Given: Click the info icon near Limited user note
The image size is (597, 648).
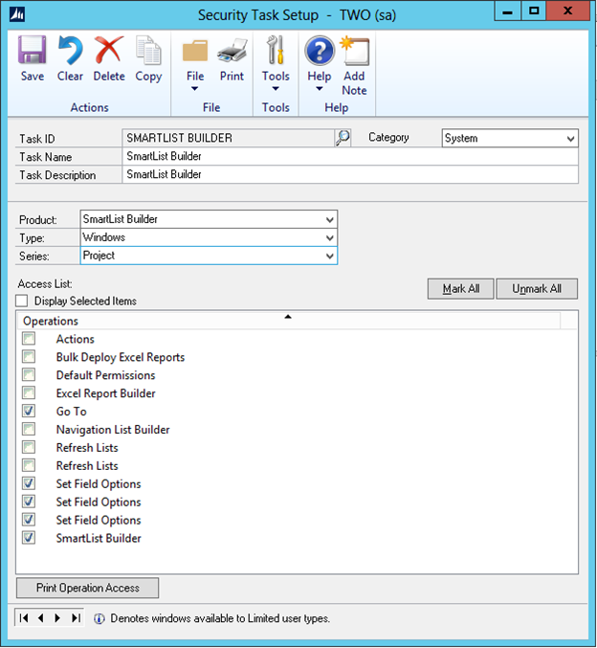Looking at the screenshot, I should click(99, 618).
